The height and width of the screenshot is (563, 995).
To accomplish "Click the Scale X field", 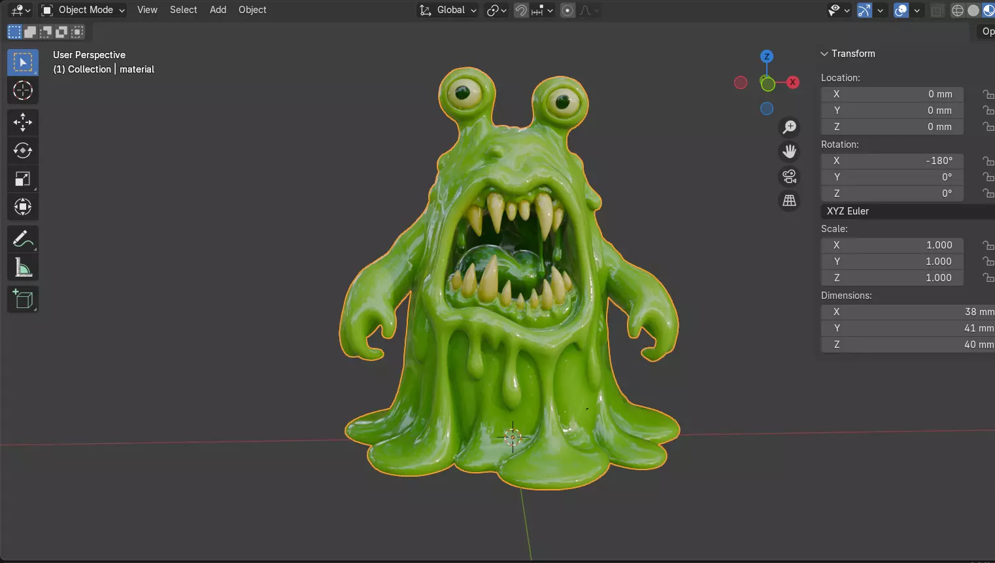I will 892,245.
